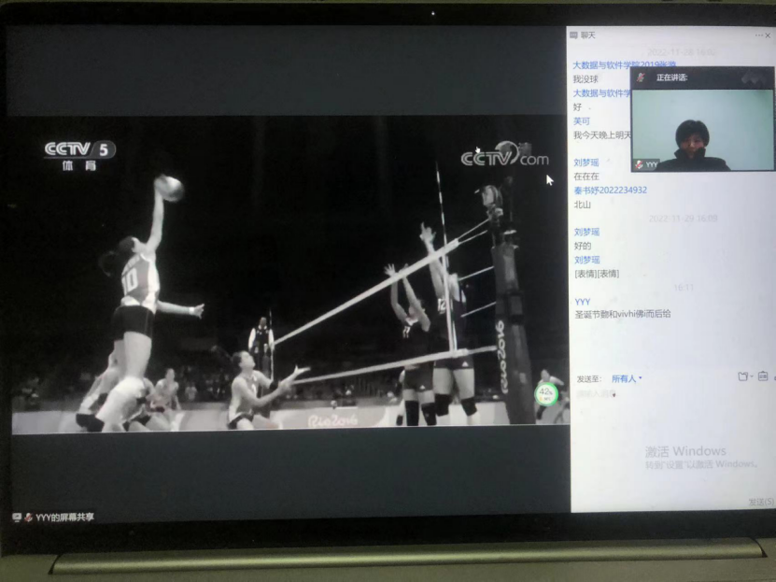
Task: Expand the arrow next to folder icon
Action: (751, 377)
